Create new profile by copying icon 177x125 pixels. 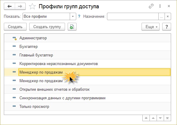coord(72,27)
